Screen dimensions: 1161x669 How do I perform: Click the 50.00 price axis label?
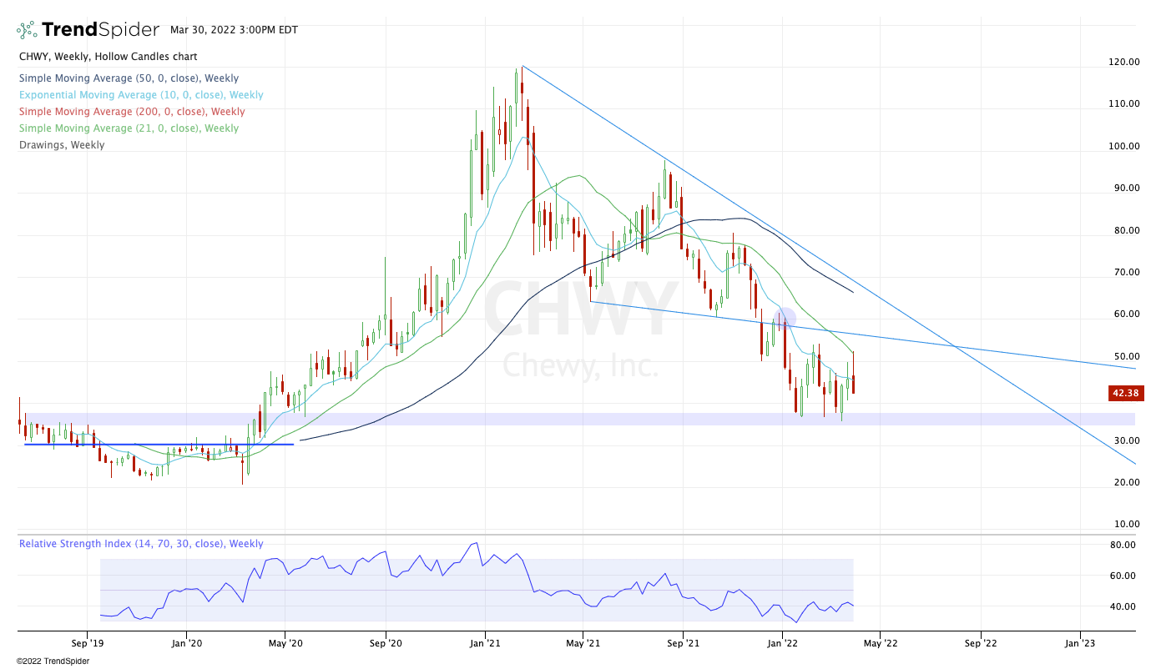[1127, 356]
